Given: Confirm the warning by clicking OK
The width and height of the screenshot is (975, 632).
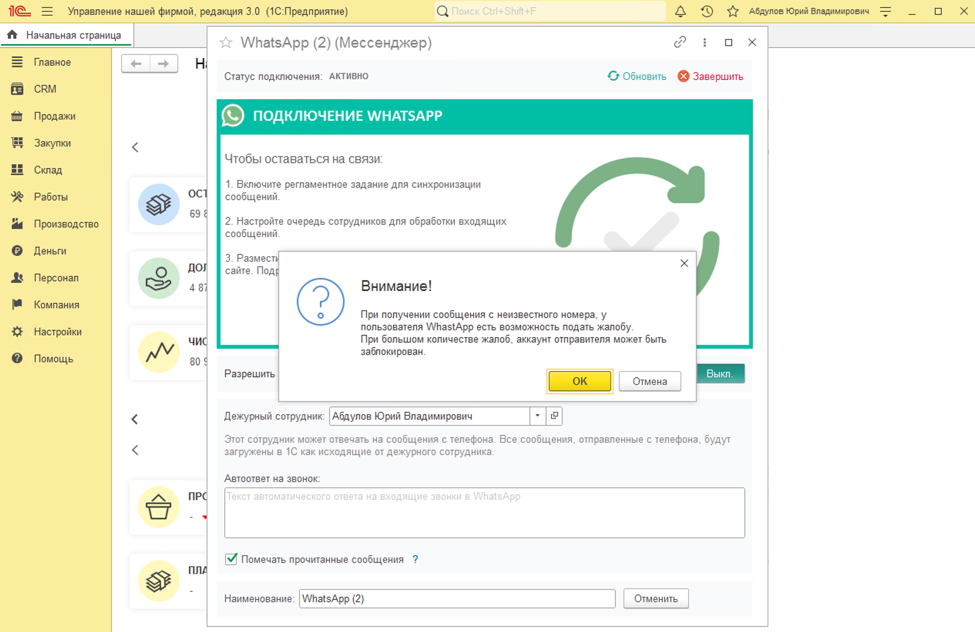Looking at the screenshot, I should 579,381.
